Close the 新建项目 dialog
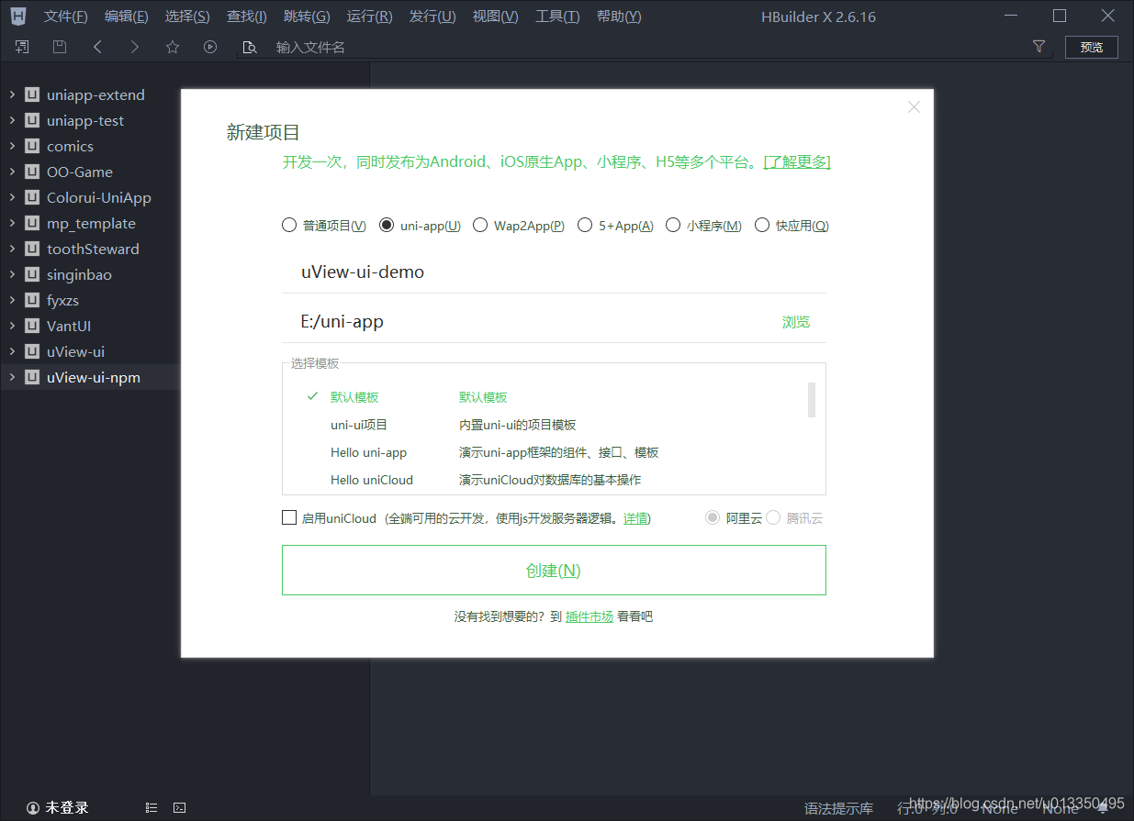This screenshot has width=1134, height=821. tap(914, 107)
